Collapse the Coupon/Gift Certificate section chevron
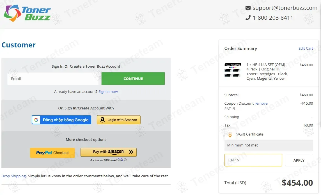This screenshot has height=195, width=321. pyautogui.click(x=230, y=135)
